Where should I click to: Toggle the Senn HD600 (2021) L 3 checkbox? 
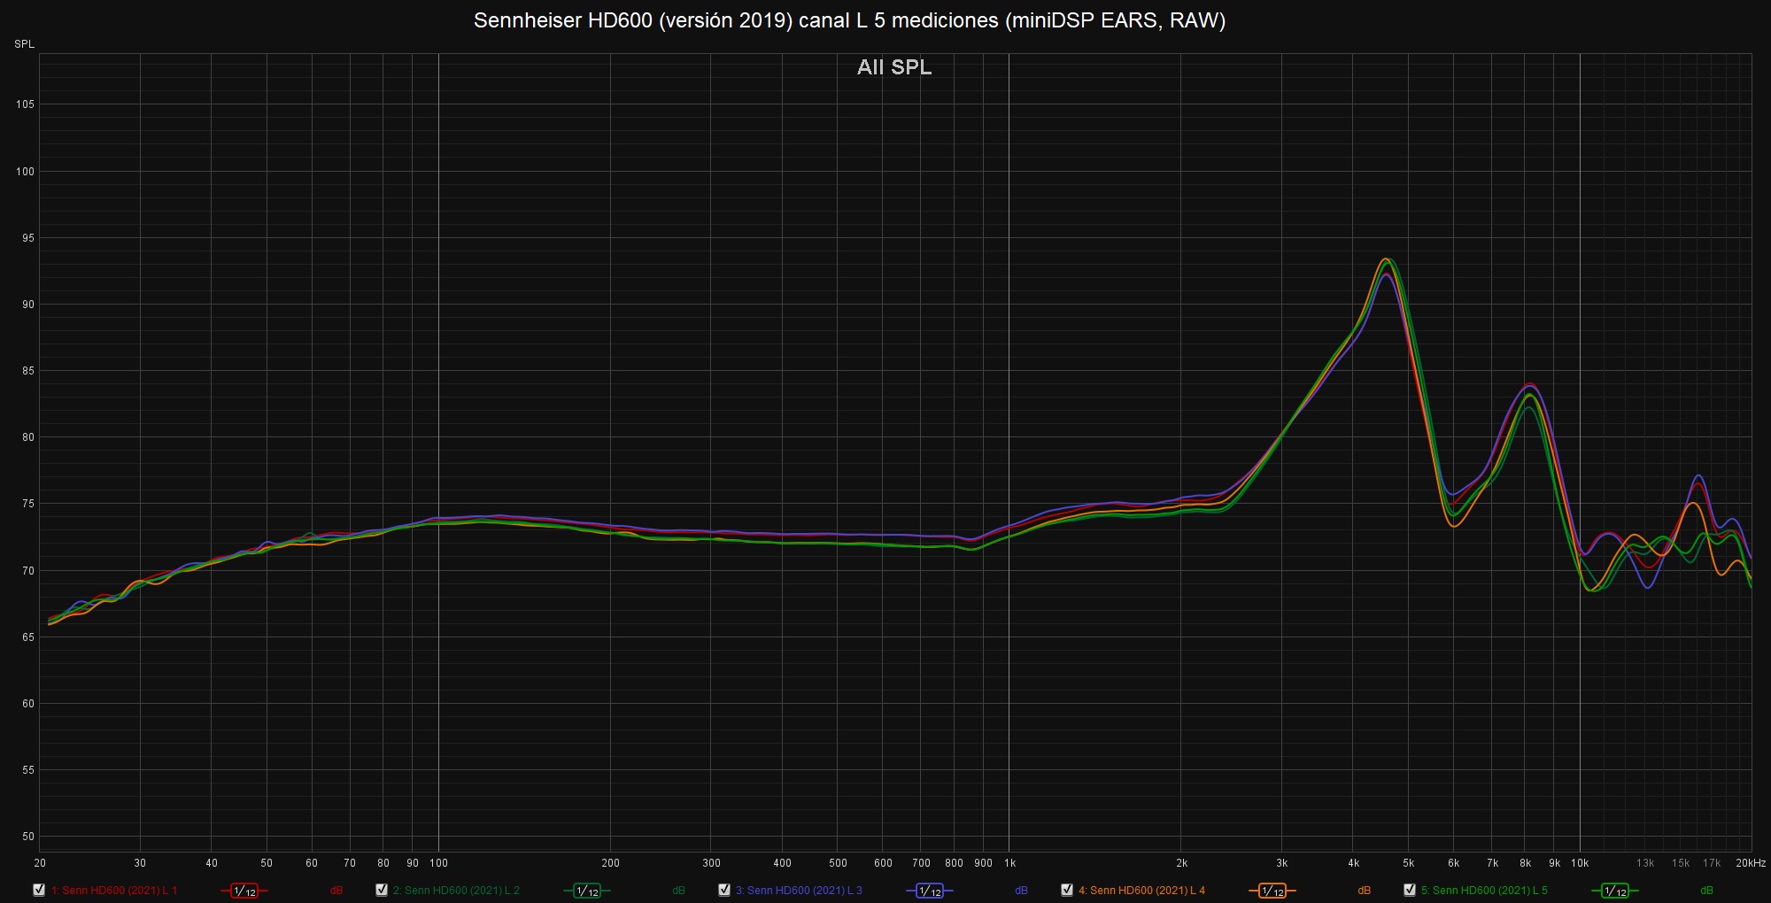click(x=724, y=890)
